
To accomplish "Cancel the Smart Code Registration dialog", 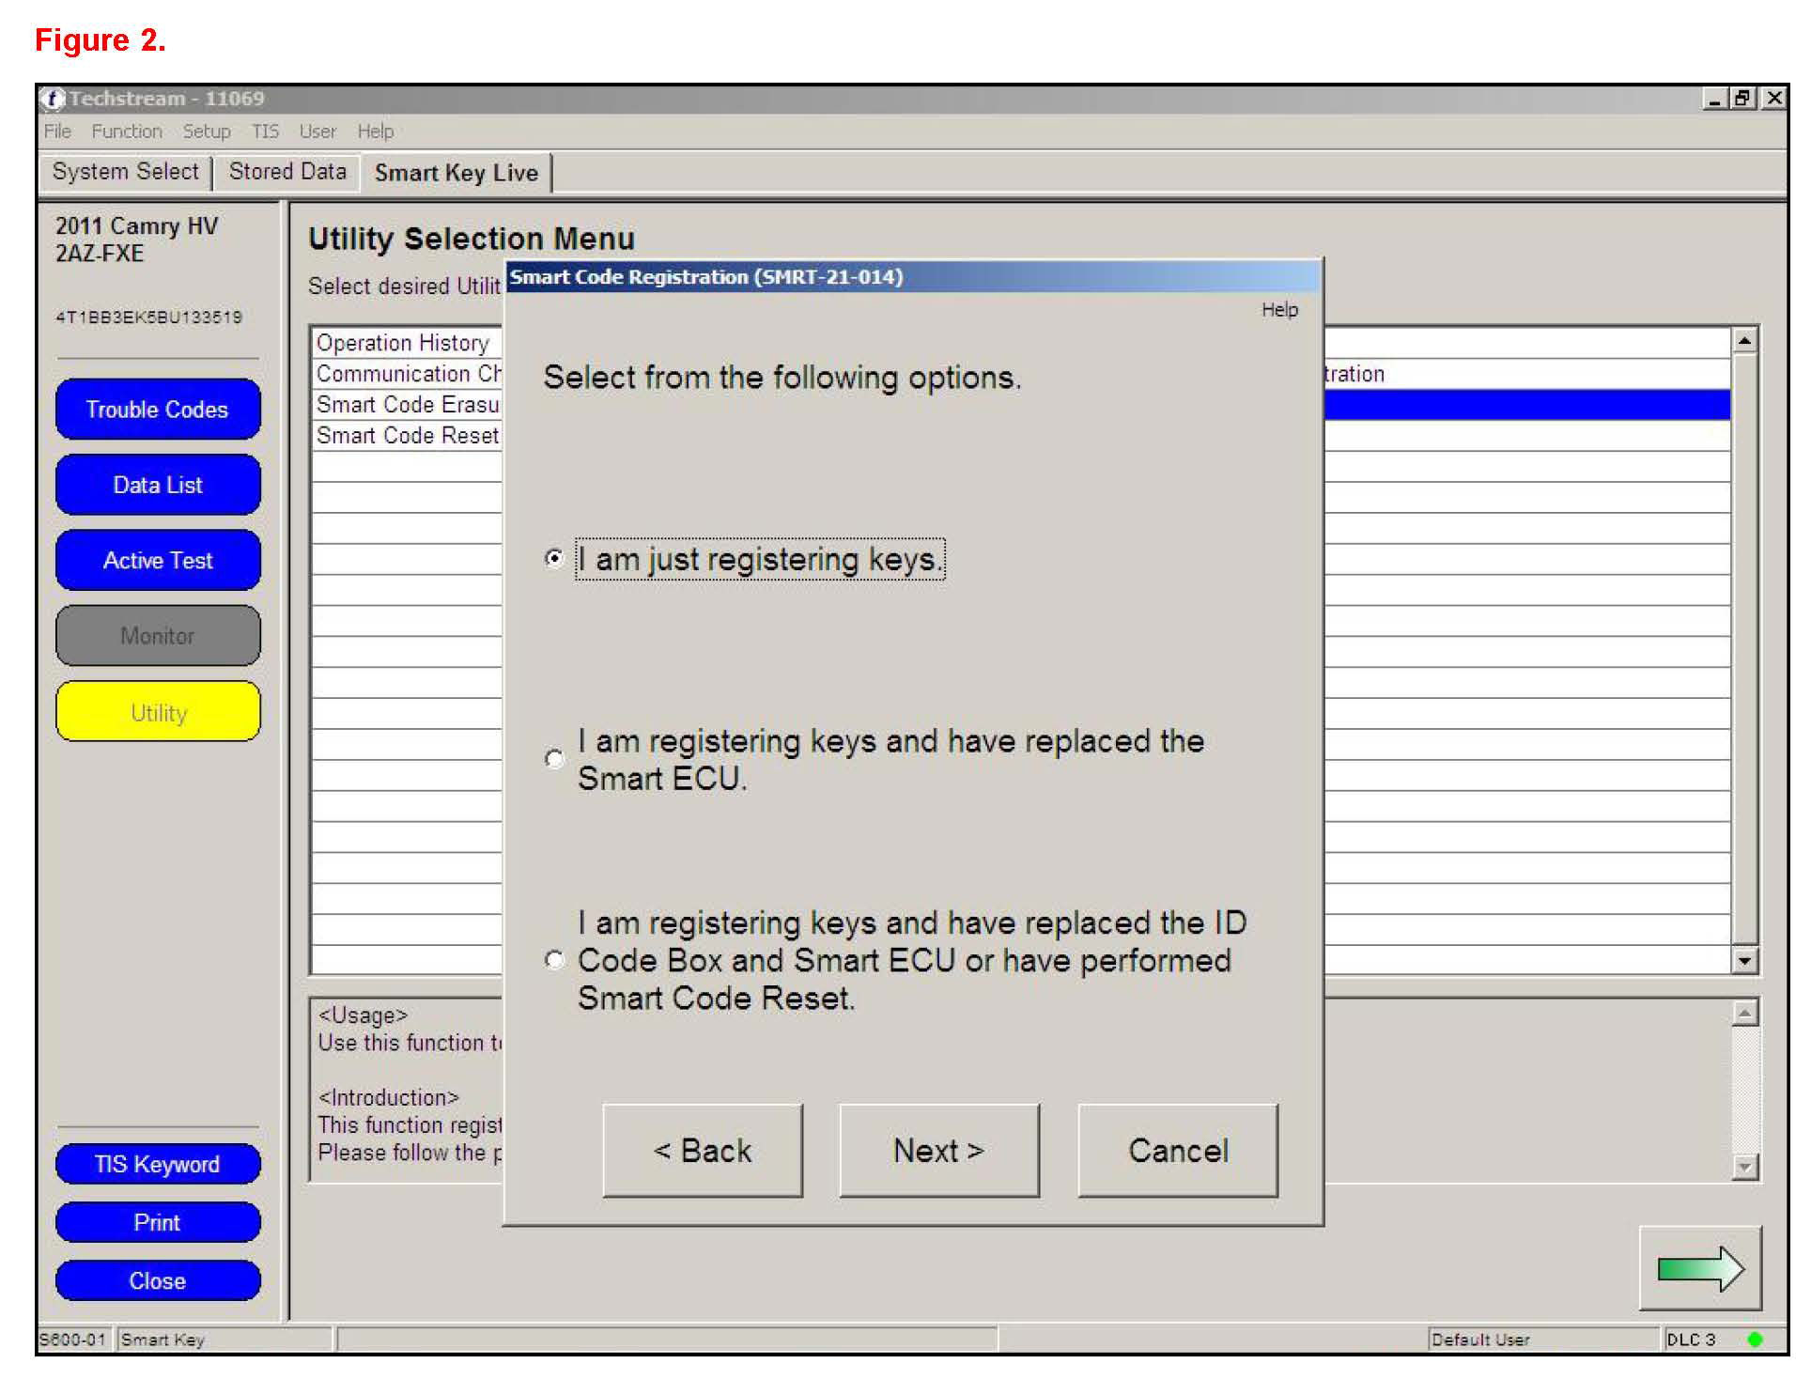I will coord(1177,1151).
